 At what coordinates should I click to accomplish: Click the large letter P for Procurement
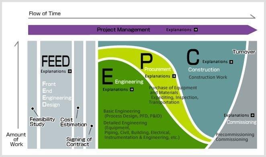click(146, 61)
